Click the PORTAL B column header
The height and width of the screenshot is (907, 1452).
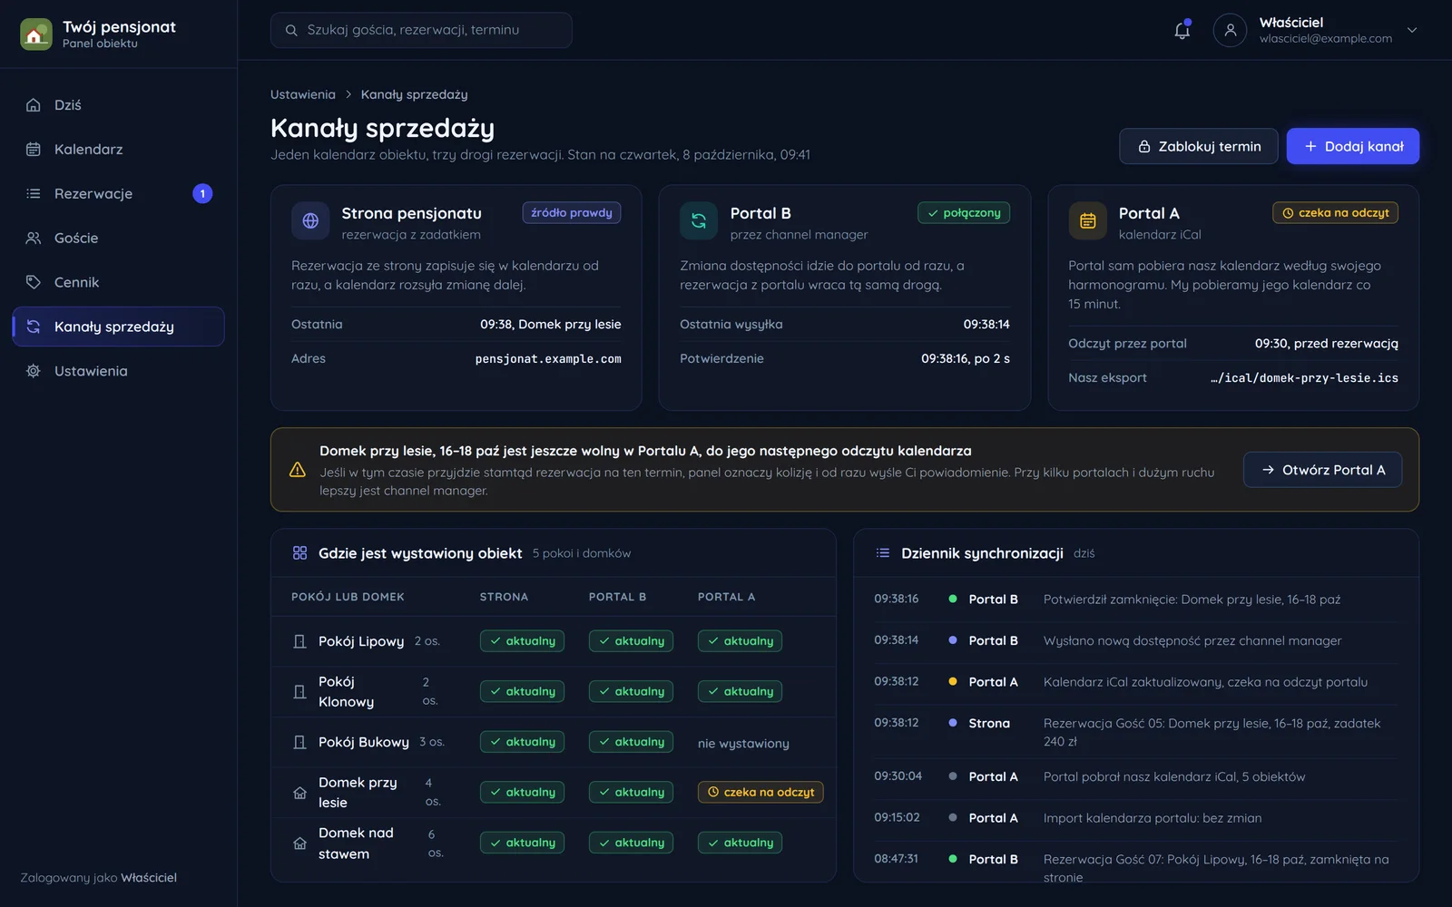click(617, 597)
